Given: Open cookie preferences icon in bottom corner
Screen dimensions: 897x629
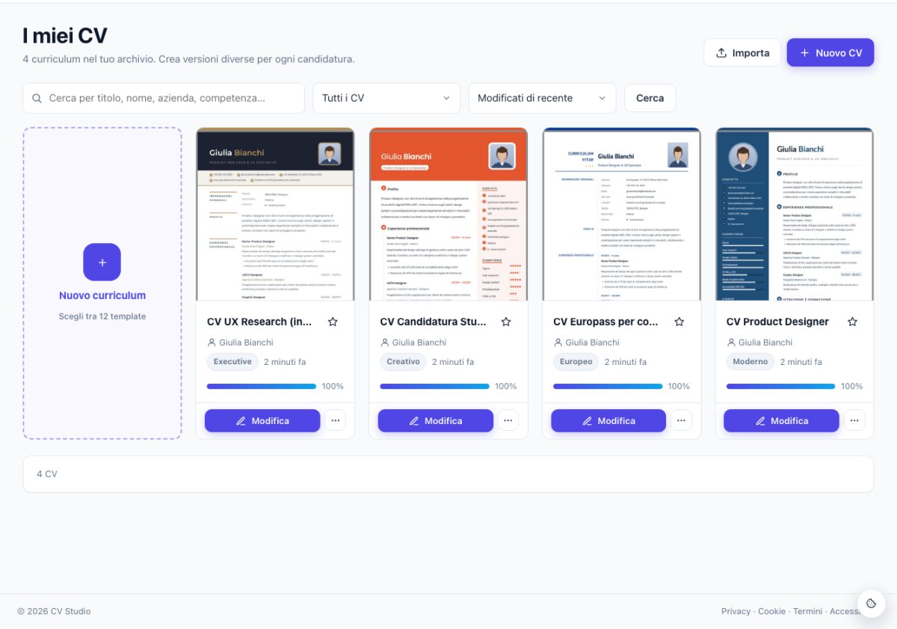Looking at the screenshot, I should click(x=871, y=604).
